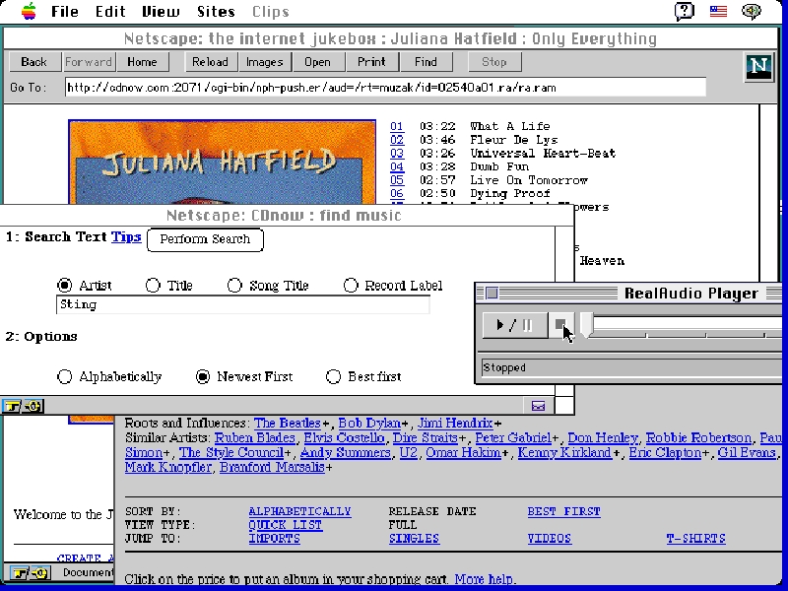Viewport: 788px width, 591px height.
Task: Click the Back toolbar button
Action: pyautogui.click(x=34, y=62)
